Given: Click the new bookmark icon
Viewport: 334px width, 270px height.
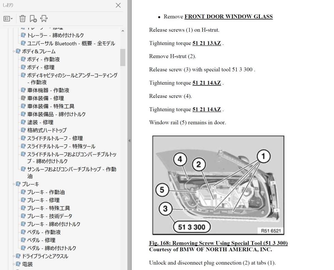Looking at the screenshot, I should (33, 19).
